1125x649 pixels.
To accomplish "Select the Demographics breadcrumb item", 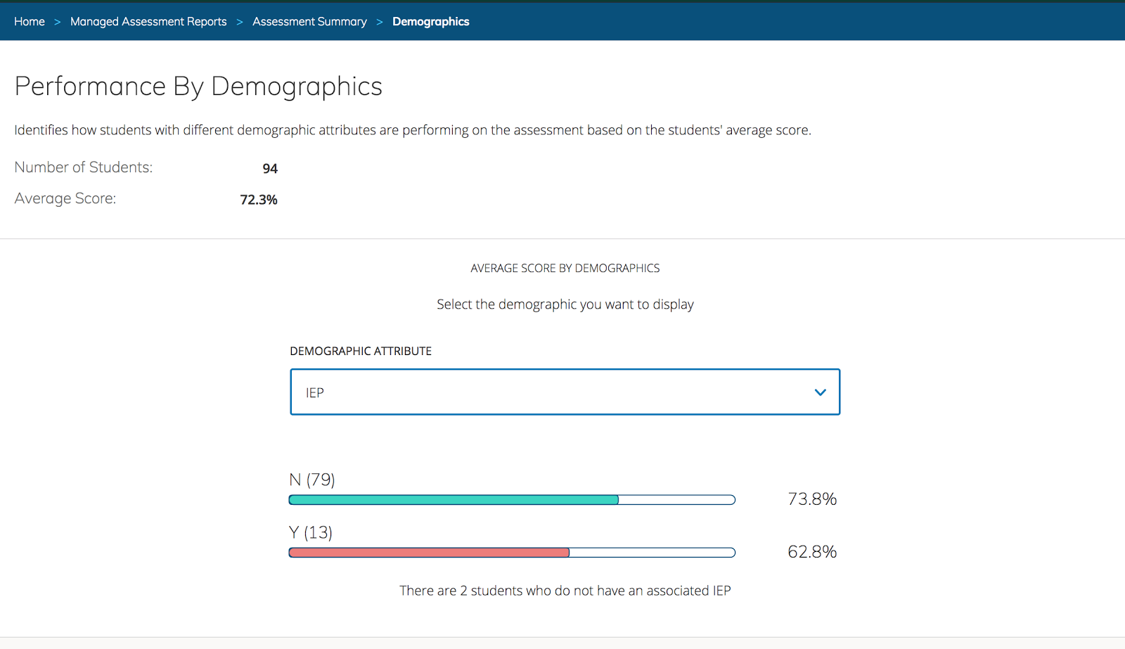I will point(430,21).
